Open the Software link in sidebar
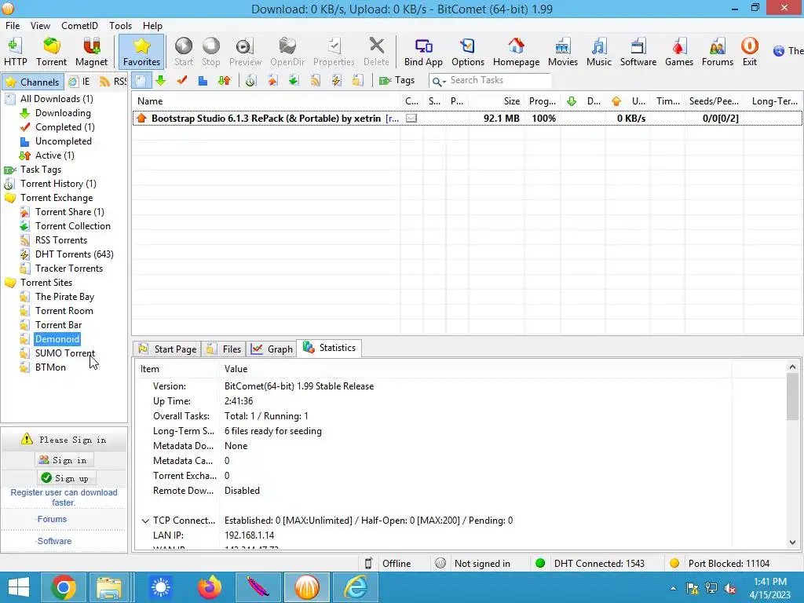This screenshot has height=603, width=804. pos(54,542)
